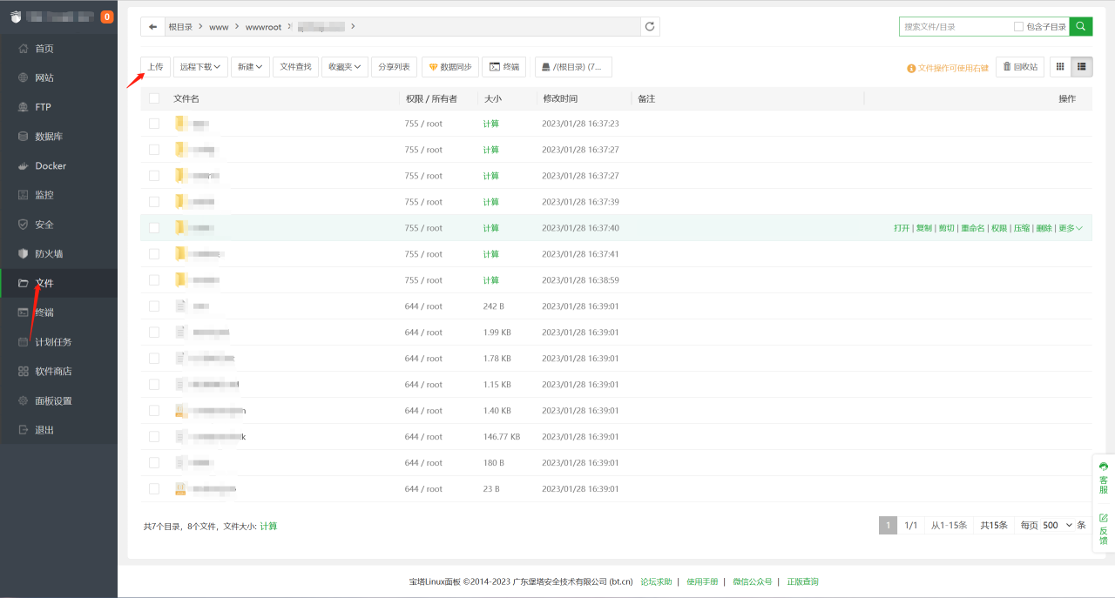Expand the 远程下载 dropdown
1115x598 pixels.
199,66
